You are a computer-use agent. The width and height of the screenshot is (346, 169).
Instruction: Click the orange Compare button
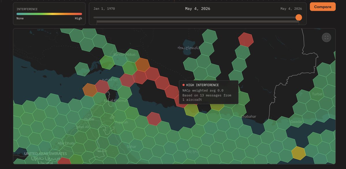[323, 7]
